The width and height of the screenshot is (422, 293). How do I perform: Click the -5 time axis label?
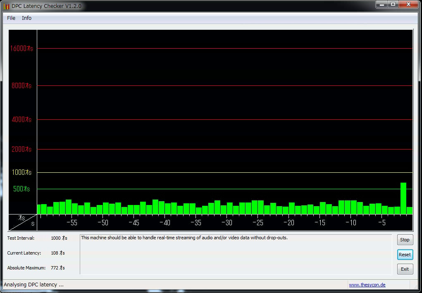381,223
